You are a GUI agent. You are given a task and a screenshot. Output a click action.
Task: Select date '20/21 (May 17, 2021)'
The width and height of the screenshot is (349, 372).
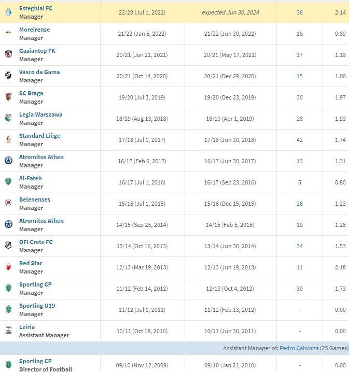pyautogui.click(x=230, y=55)
